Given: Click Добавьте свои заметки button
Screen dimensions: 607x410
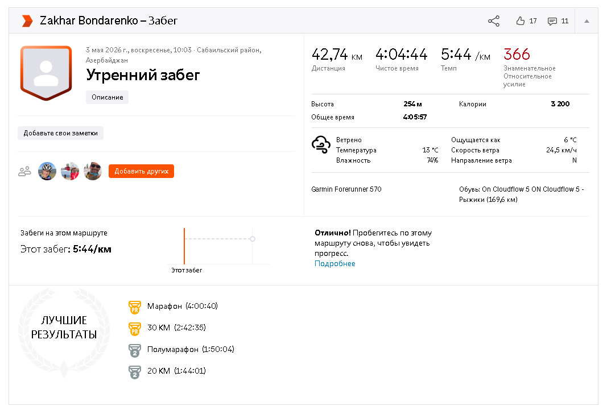Looking at the screenshot, I should coord(60,133).
